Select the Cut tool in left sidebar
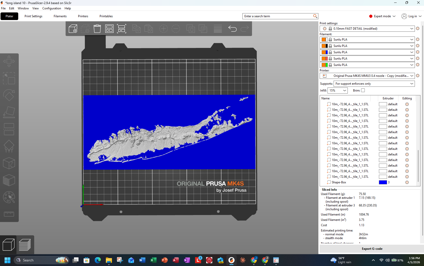This screenshot has height=266, width=424. pyautogui.click(x=9, y=129)
